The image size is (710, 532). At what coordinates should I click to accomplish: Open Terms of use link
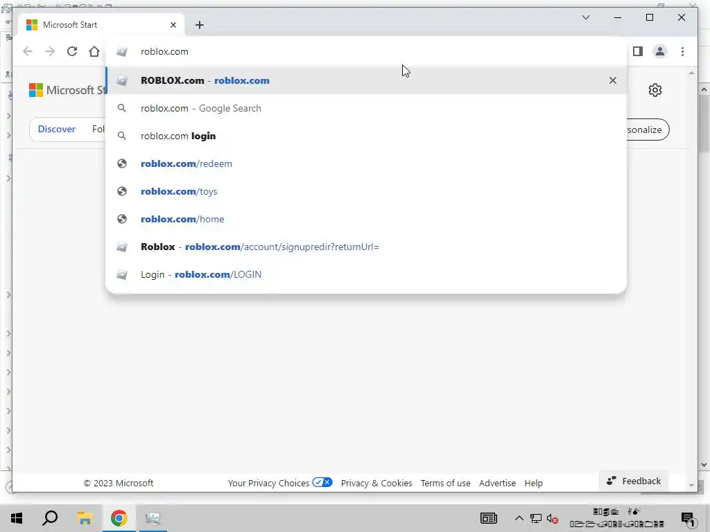click(446, 483)
